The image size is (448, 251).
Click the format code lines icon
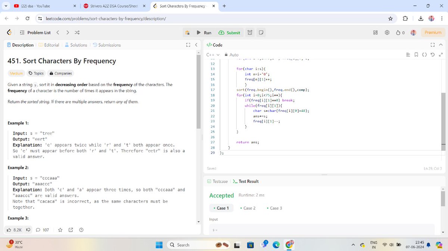(408, 55)
